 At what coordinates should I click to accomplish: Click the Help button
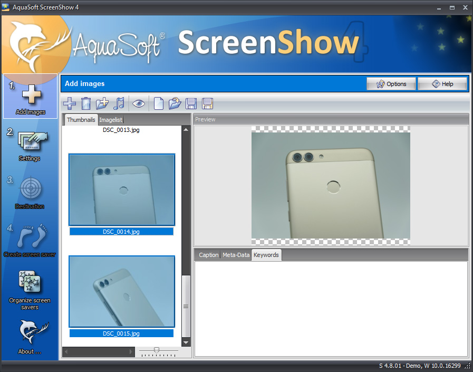click(442, 84)
